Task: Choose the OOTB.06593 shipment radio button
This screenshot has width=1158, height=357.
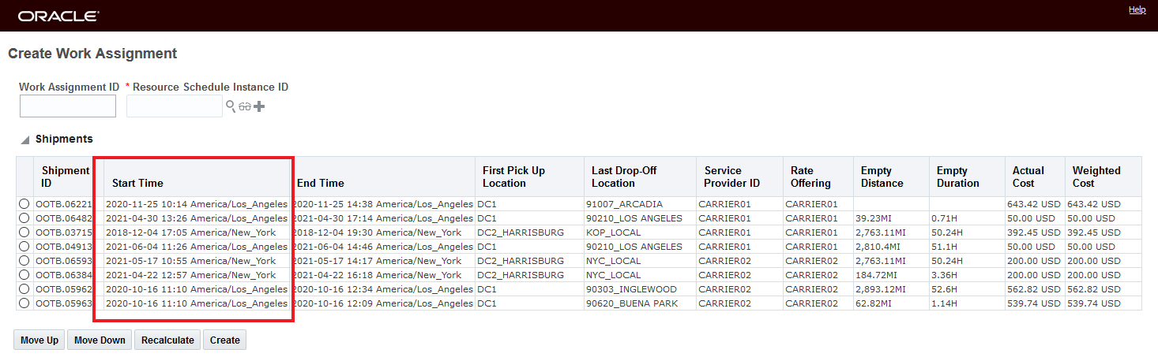Action: click(24, 261)
